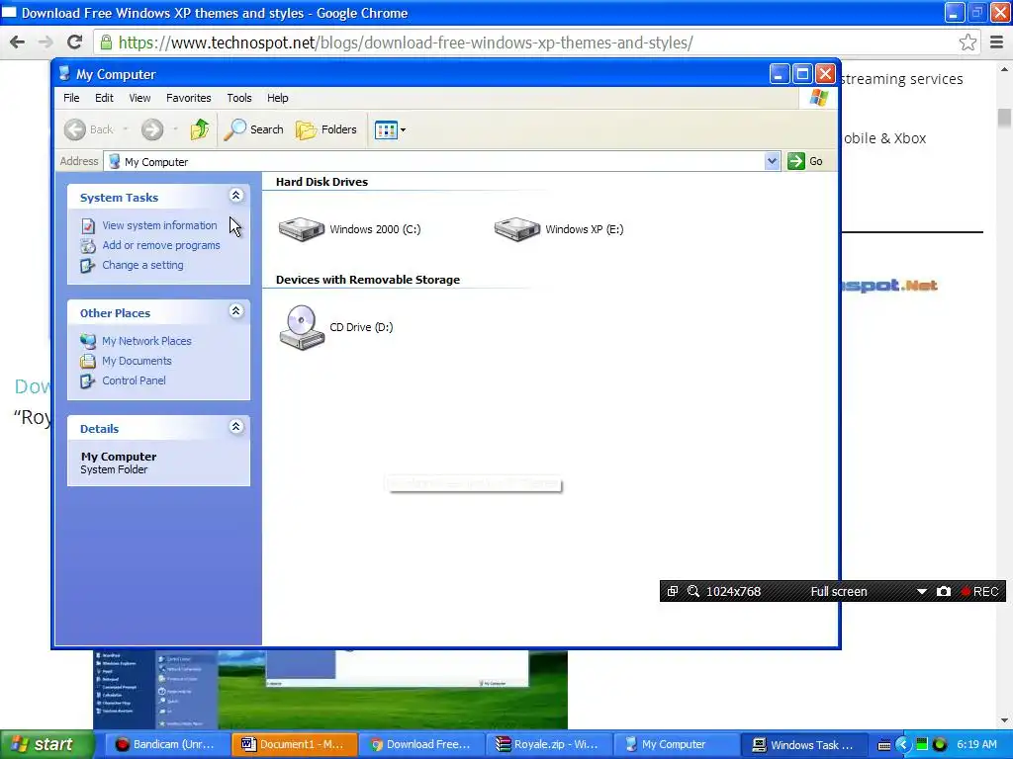Toggle the Folders pane button

pos(326,129)
